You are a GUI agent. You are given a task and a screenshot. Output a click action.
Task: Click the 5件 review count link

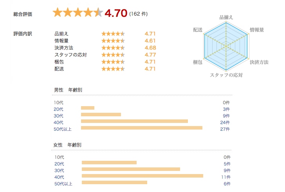pyautogui.click(x=226, y=164)
